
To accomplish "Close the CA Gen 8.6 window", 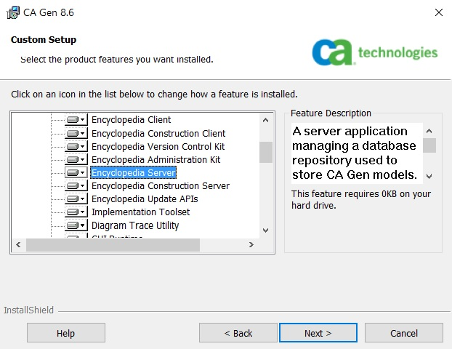I will click(438, 12).
